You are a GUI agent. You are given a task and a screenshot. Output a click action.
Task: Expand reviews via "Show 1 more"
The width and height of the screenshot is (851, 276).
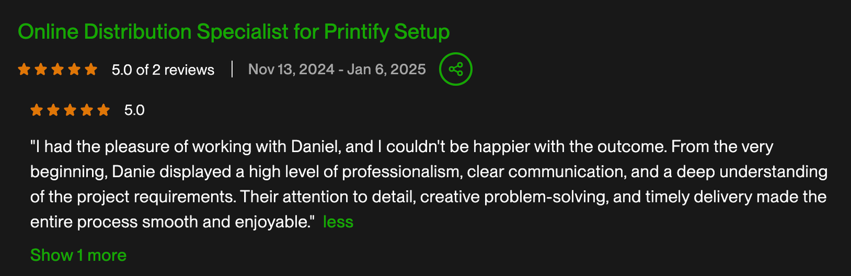78,255
